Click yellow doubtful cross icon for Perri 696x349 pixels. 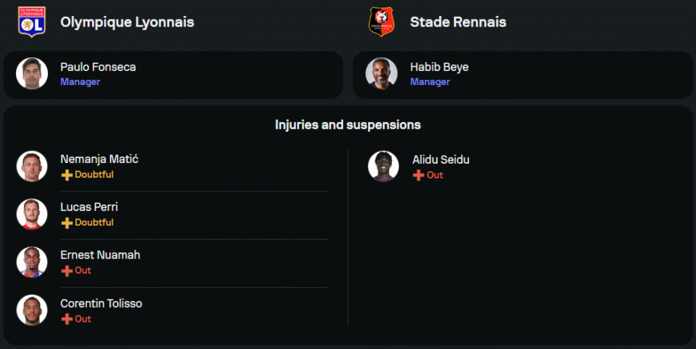point(67,223)
